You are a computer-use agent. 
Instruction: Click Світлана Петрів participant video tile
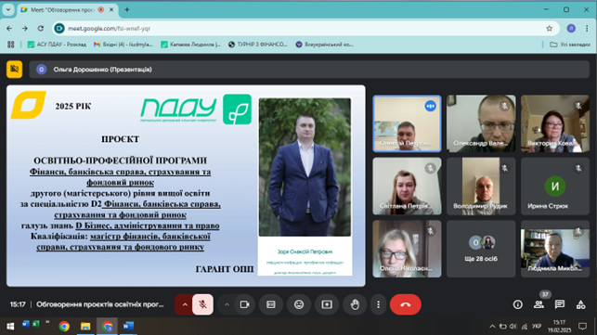tap(407, 187)
